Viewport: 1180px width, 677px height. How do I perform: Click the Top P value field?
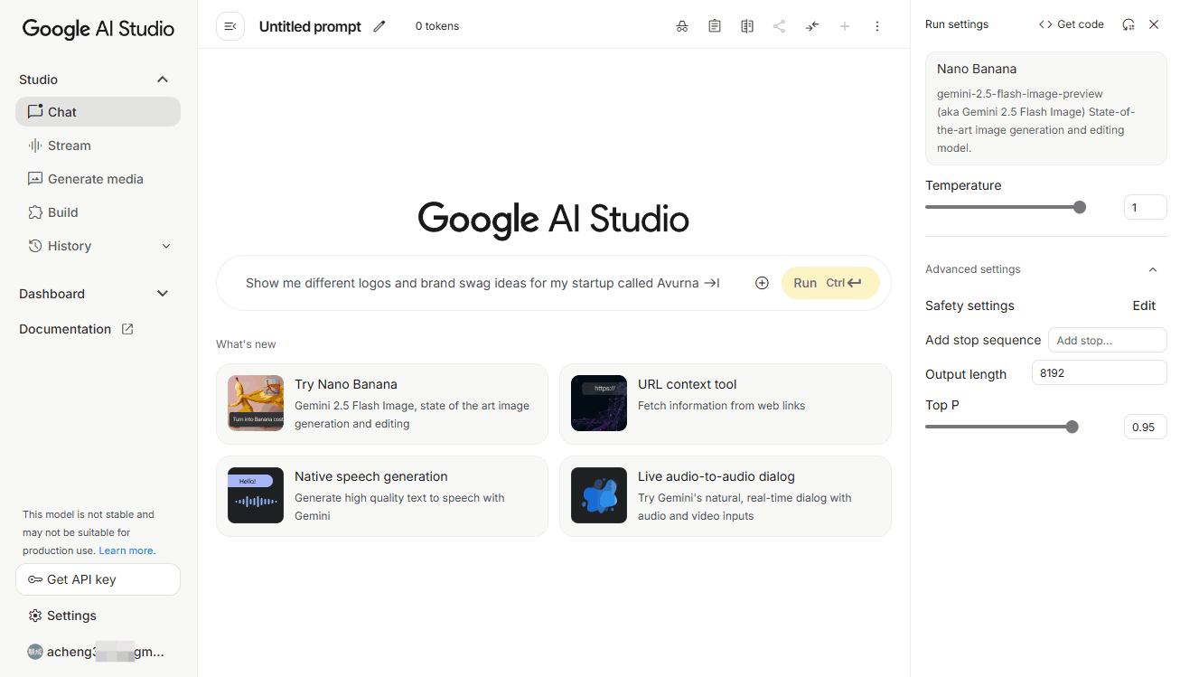[1145, 427]
